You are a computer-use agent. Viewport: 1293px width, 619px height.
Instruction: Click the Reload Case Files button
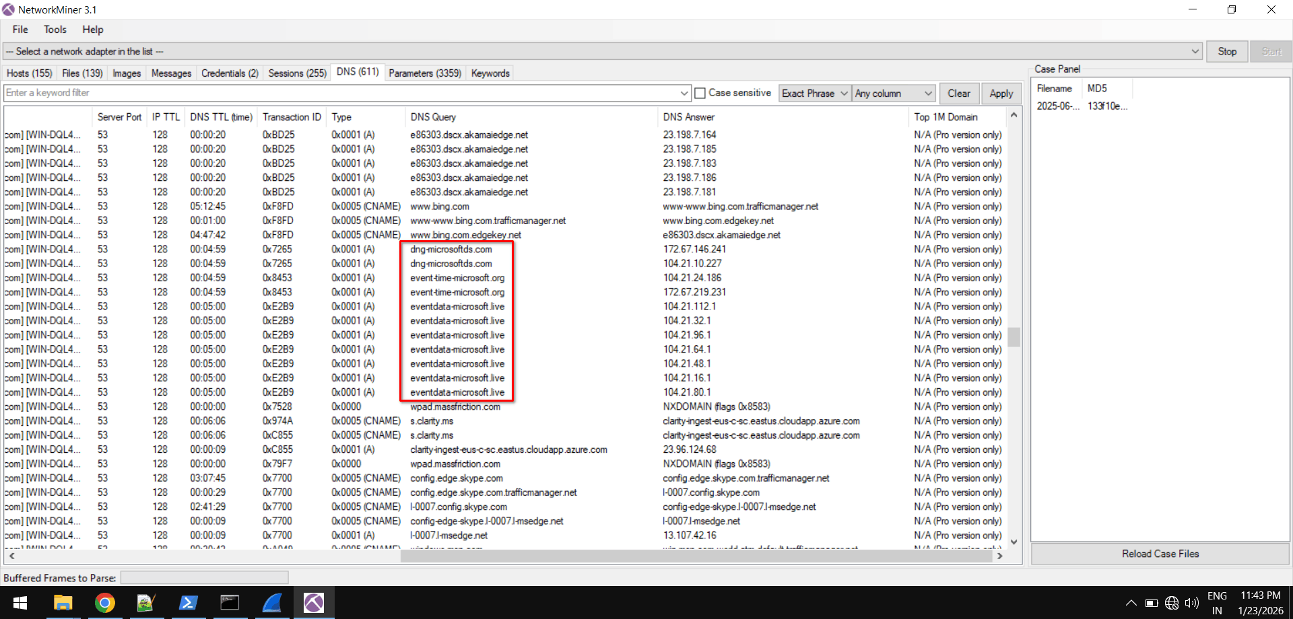pos(1160,553)
